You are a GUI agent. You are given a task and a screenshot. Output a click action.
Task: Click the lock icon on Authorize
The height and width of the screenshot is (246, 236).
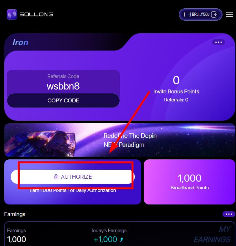point(56,177)
